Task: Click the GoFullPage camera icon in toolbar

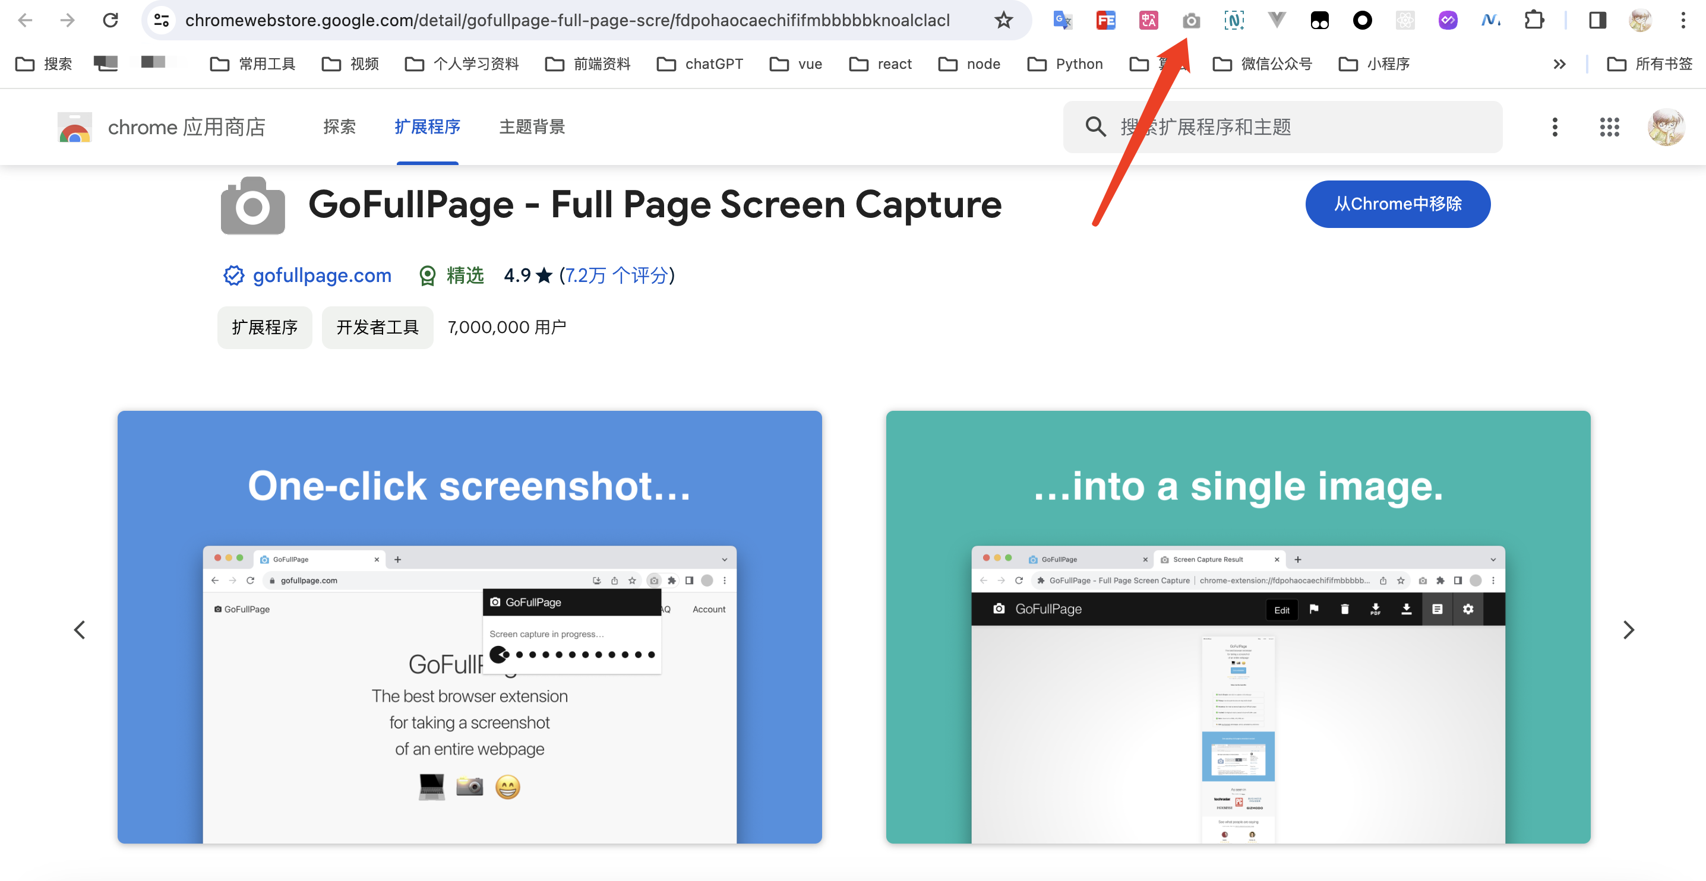Action: point(1191,21)
